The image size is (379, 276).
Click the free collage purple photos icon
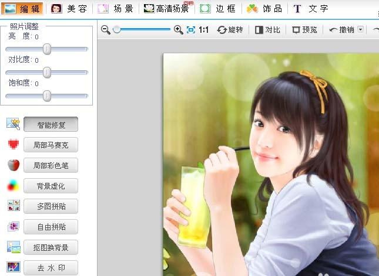coord(14,226)
